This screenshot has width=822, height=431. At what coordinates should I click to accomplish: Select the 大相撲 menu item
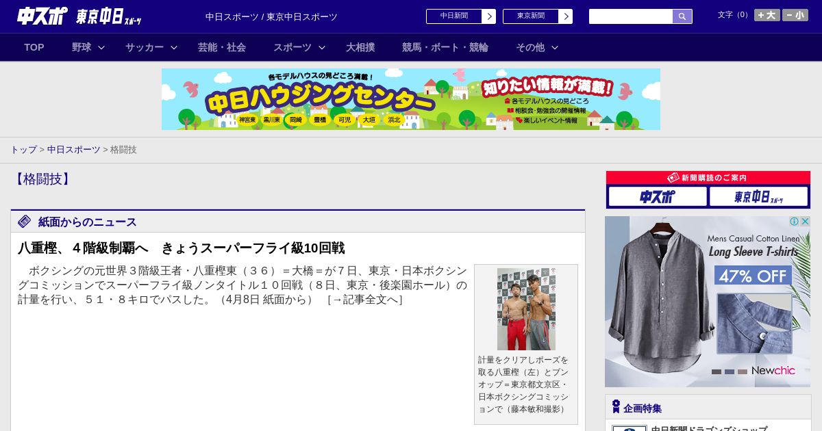[360, 47]
